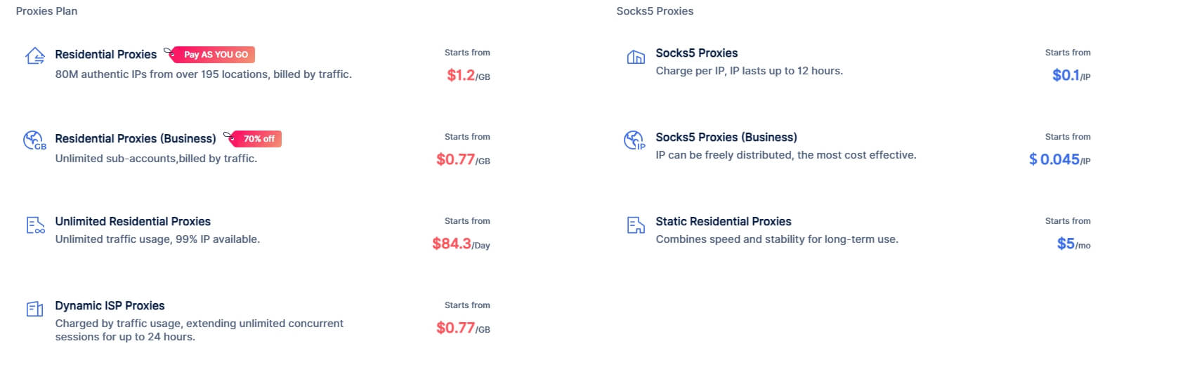The width and height of the screenshot is (1190, 386).
Task: Select Unlimited Residential Proxies title
Action: (133, 222)
